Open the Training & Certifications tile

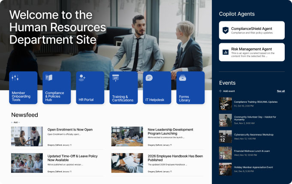click(123, 88)
